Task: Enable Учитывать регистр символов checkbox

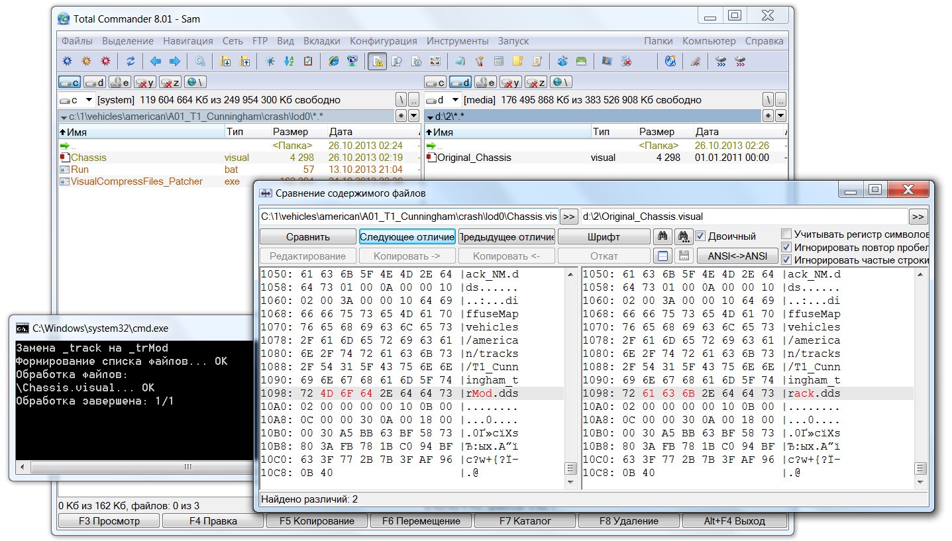Action: 786,234
